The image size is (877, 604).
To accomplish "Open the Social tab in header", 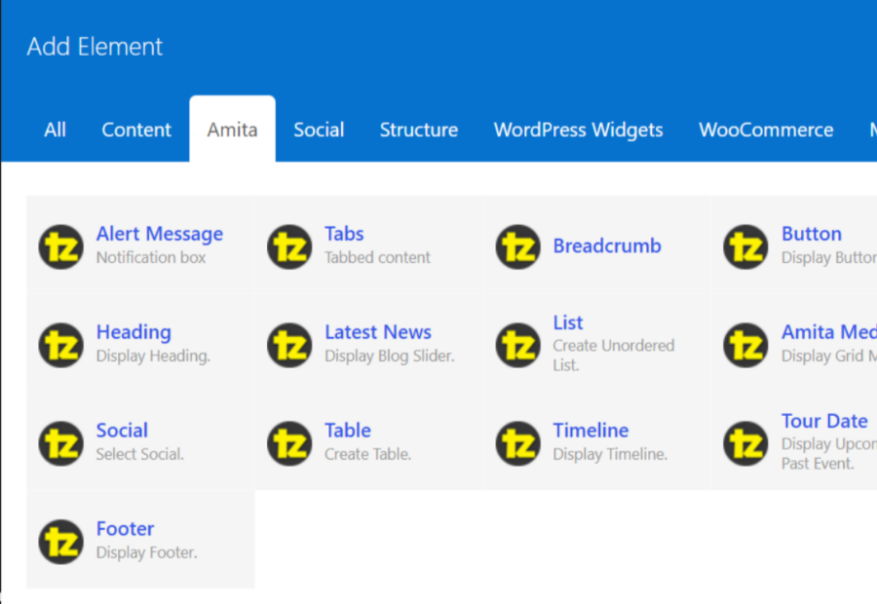I will pos(319,130).
